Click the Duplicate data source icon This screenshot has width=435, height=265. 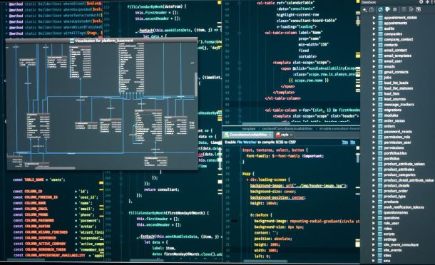372,10
